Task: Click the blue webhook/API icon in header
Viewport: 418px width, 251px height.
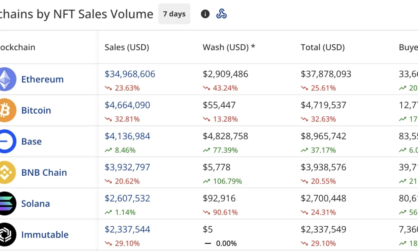Action: [x=222, y=14]
